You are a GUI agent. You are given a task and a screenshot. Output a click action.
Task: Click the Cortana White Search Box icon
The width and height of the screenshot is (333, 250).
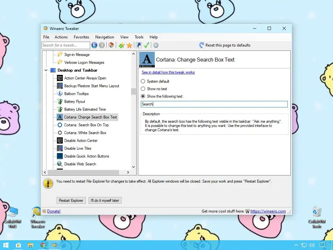pyautogui.click(x=60, y=133)
